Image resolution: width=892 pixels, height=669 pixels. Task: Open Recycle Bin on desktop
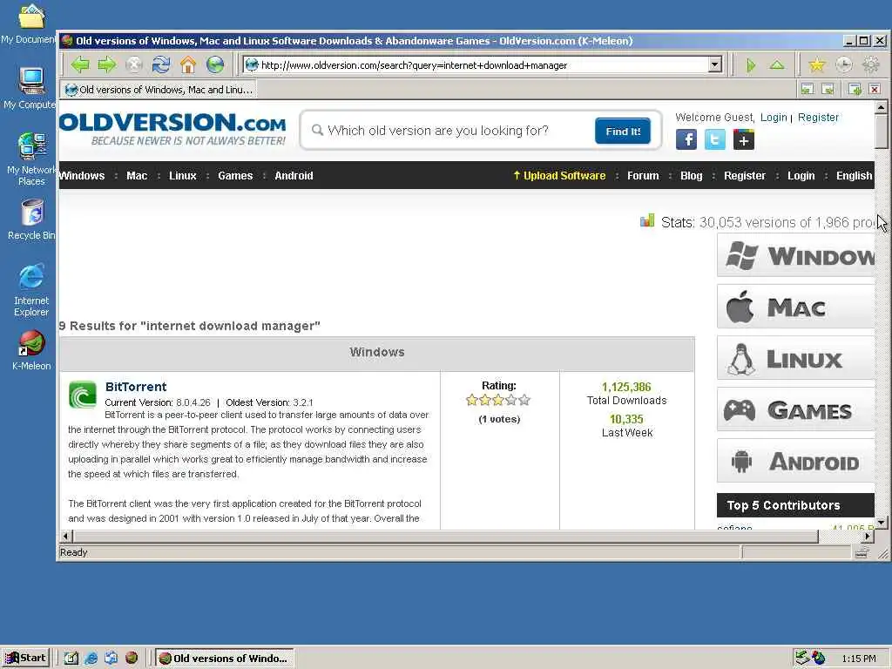32,220
